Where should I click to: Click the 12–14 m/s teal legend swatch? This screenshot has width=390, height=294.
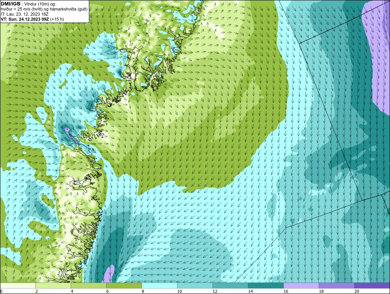click(230, 285)
